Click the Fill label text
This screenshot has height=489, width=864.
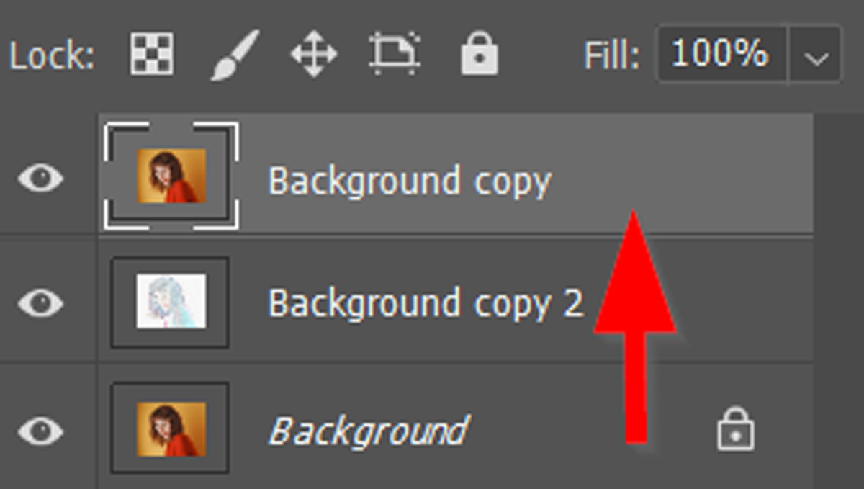(x=611, y=55)
